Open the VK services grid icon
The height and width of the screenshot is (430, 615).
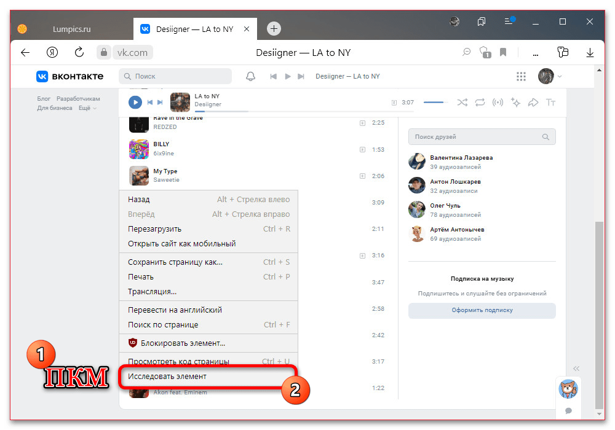[521, 76]
